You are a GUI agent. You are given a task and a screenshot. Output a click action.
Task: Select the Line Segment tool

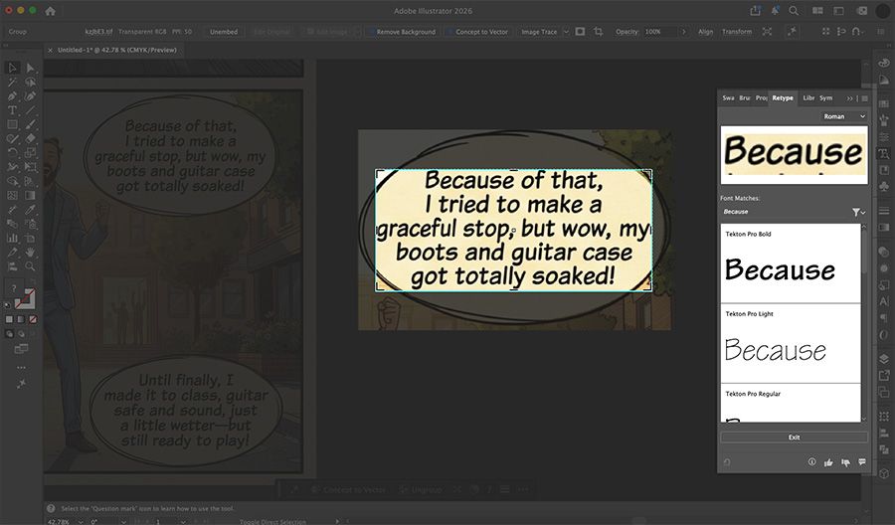[x=30, y=110]
